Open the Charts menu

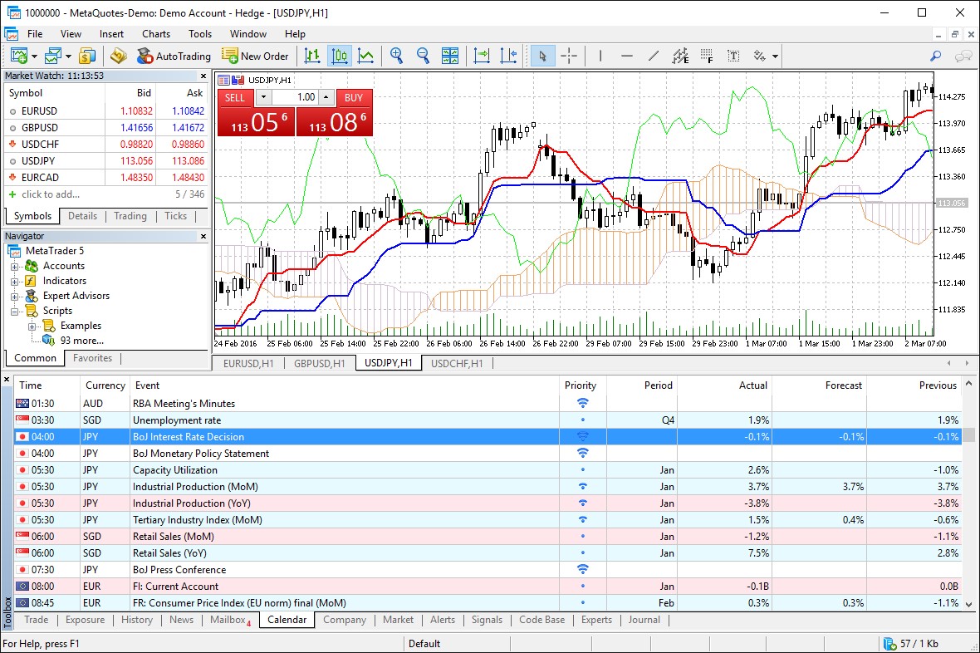coord(155,34)
